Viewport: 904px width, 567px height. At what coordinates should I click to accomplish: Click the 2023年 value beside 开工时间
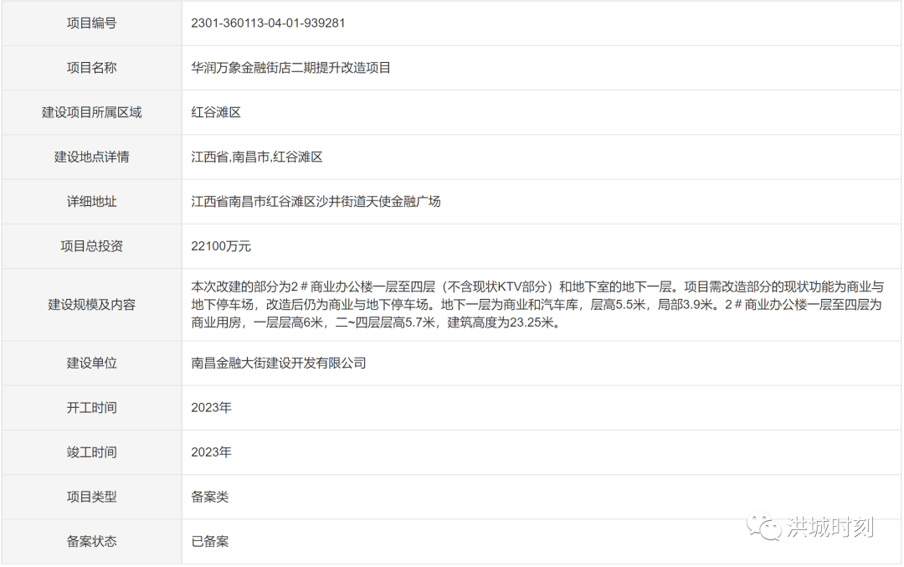211,408
